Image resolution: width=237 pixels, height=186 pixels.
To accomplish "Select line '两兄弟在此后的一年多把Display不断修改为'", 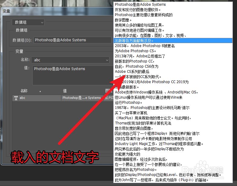I will [173, 149].
